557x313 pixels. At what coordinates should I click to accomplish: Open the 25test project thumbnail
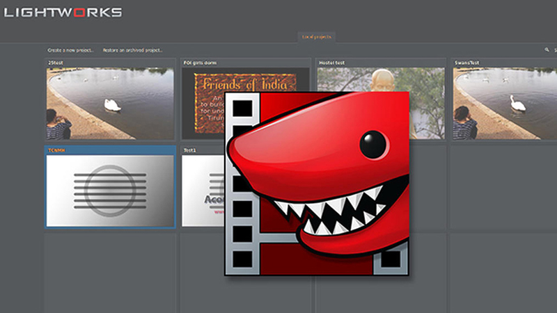pyautogui.click(x=111, y=103)
